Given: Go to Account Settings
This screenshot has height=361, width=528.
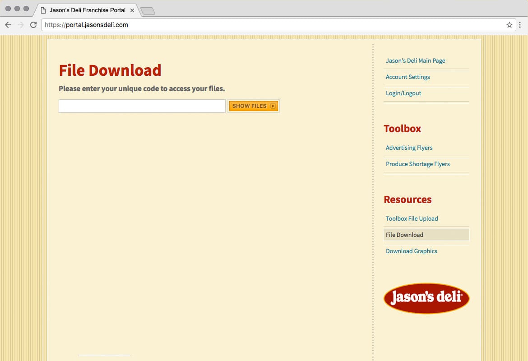Looking at the screenshot, I should click(x=408, y=77).
